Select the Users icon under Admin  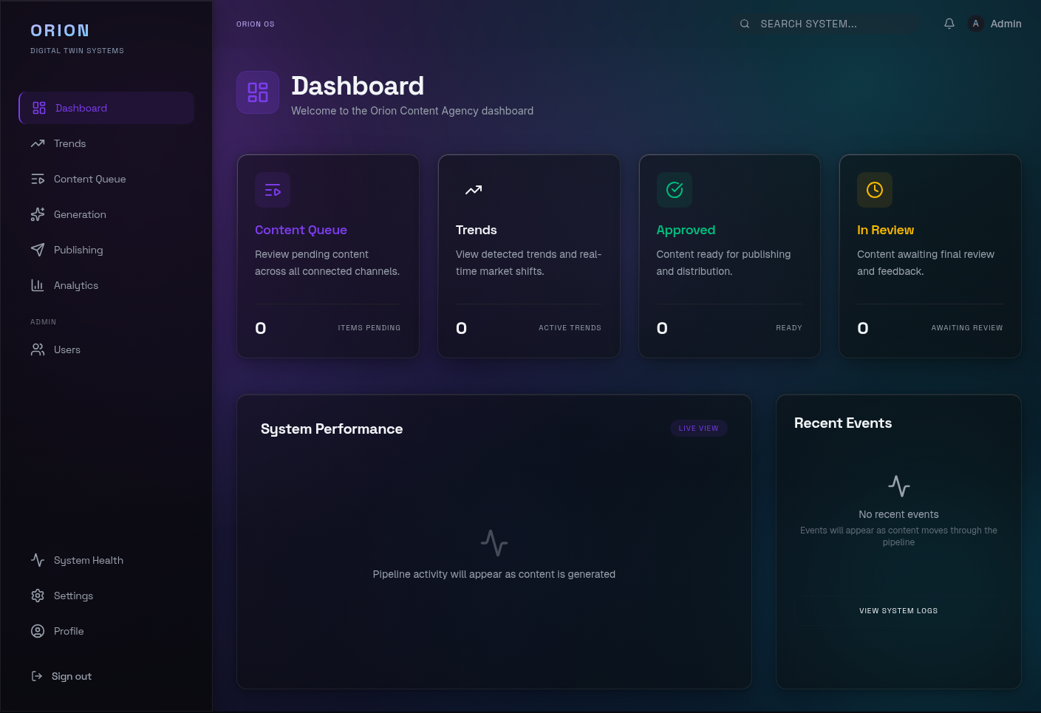tap(38, 349)
